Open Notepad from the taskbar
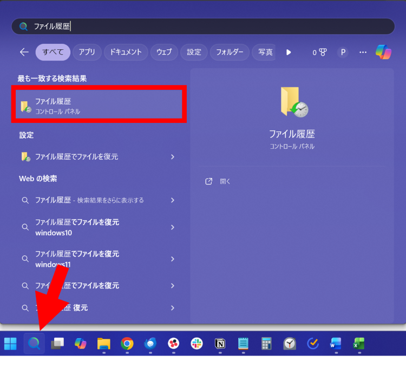 243,344
